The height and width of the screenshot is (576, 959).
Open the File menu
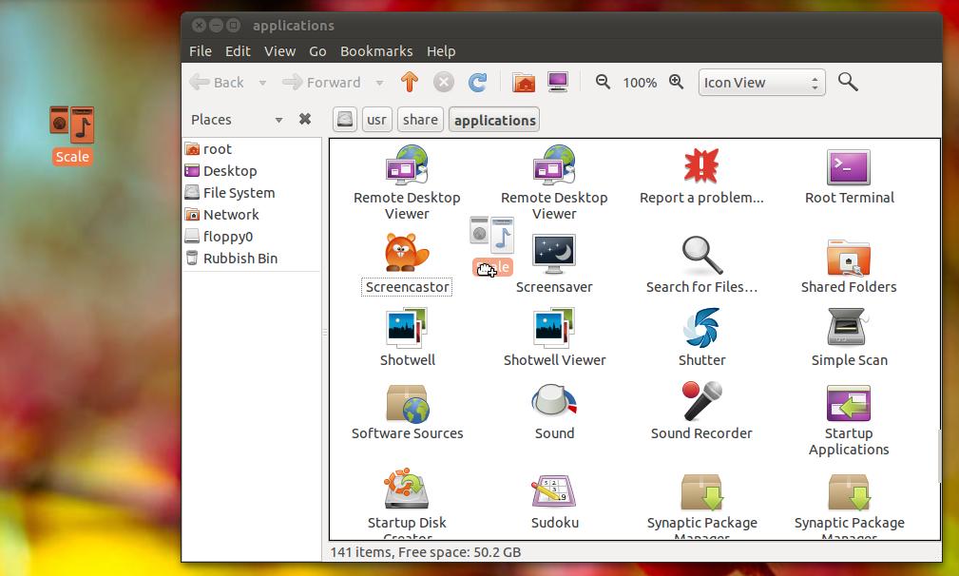[200, 51]
